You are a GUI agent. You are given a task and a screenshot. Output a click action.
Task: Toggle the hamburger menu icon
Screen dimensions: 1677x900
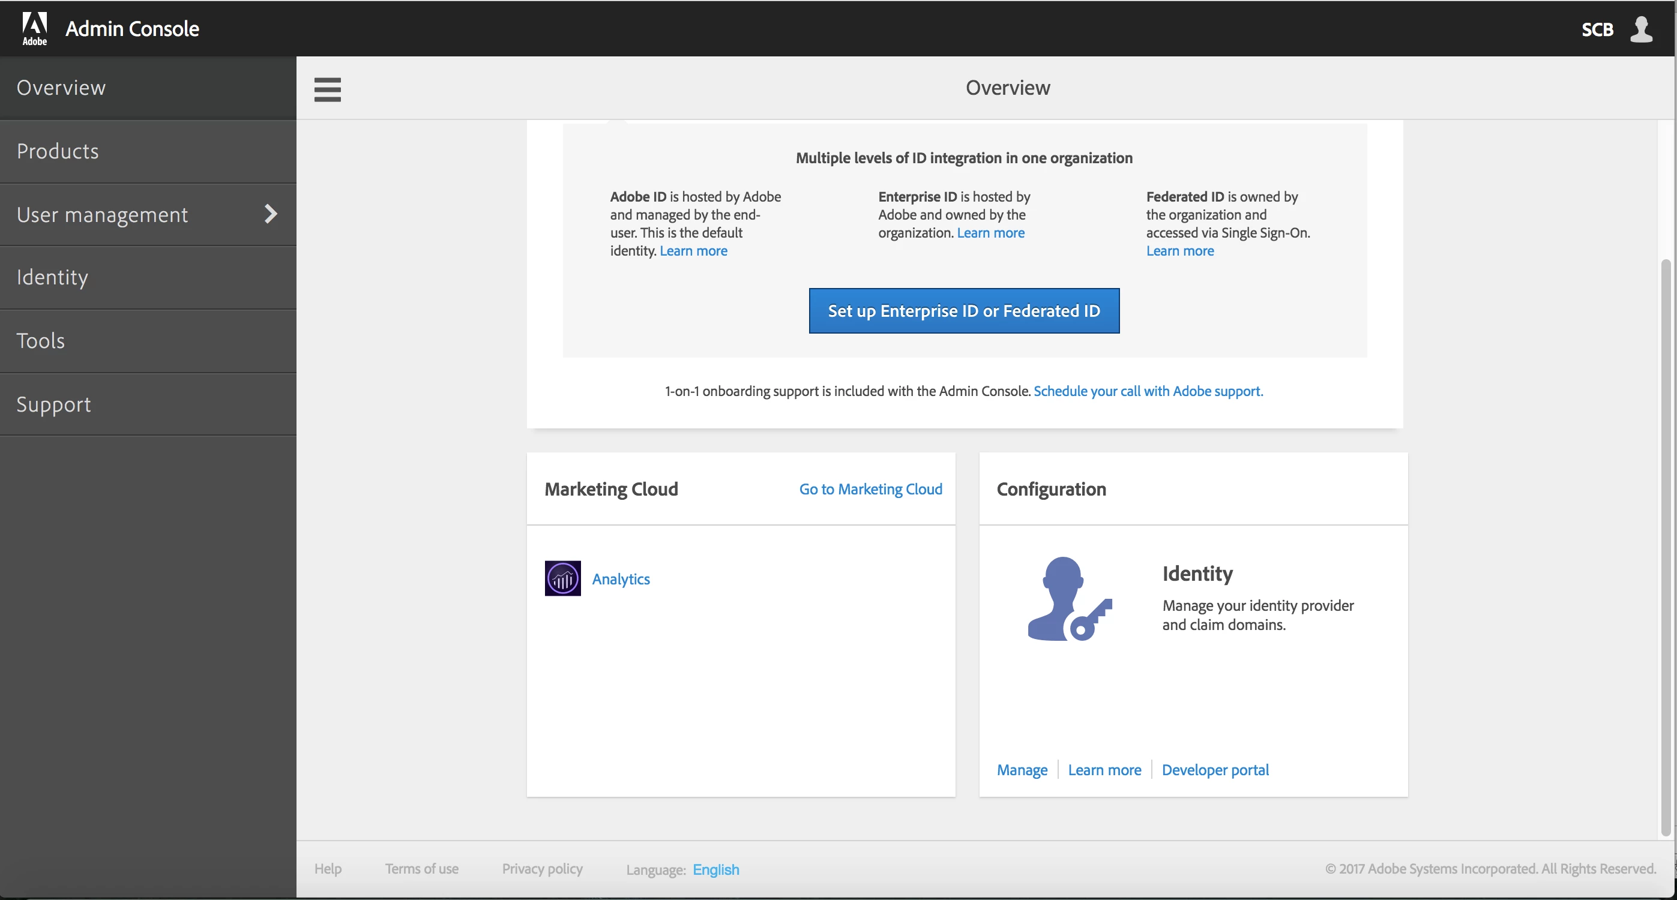coord(328,89)
